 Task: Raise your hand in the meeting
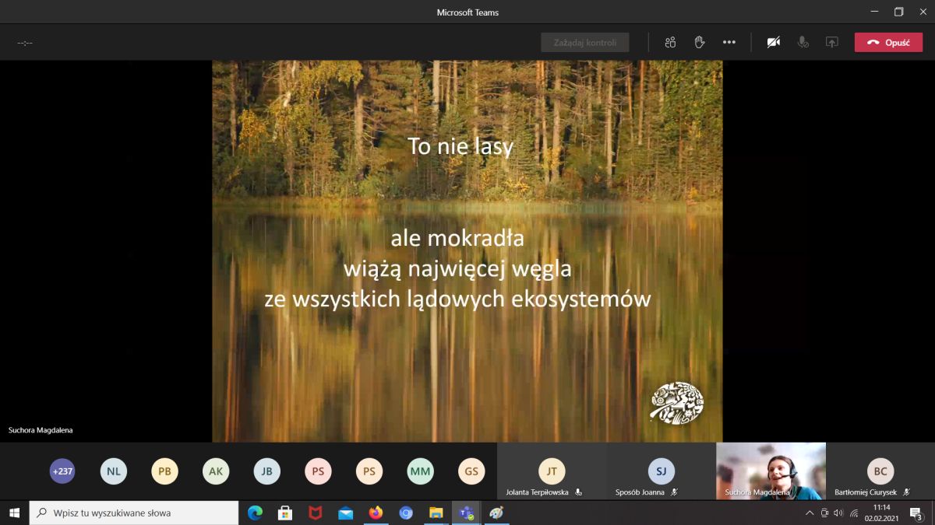(700, 43)
